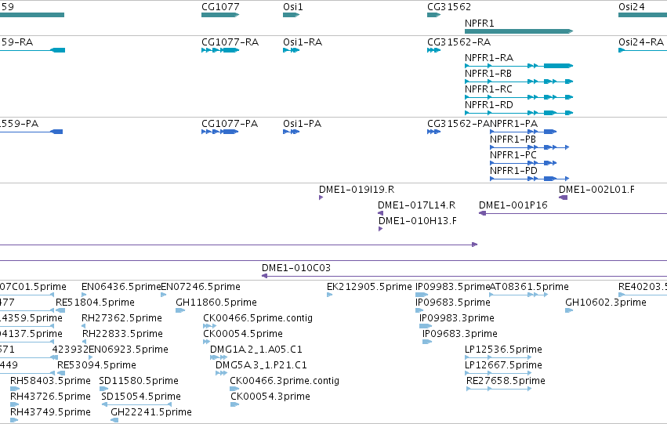Click EST LP12667.5prime
Viewport: 667px width, 424px height.
pyautogui.click(x=498, y=373)
